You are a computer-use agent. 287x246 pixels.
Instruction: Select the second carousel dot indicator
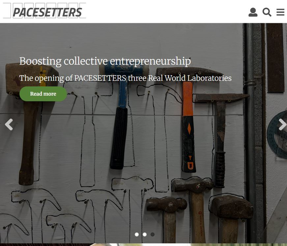coord(145,235)
